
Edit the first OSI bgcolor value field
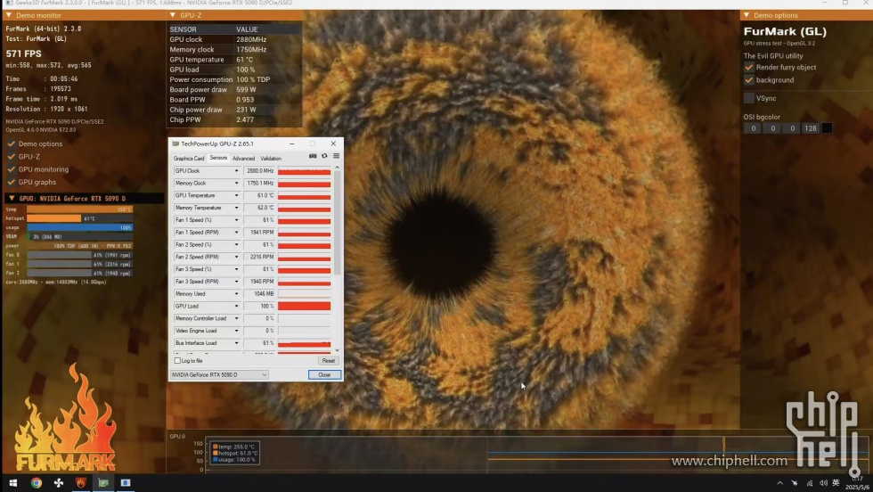pos(753,128)
